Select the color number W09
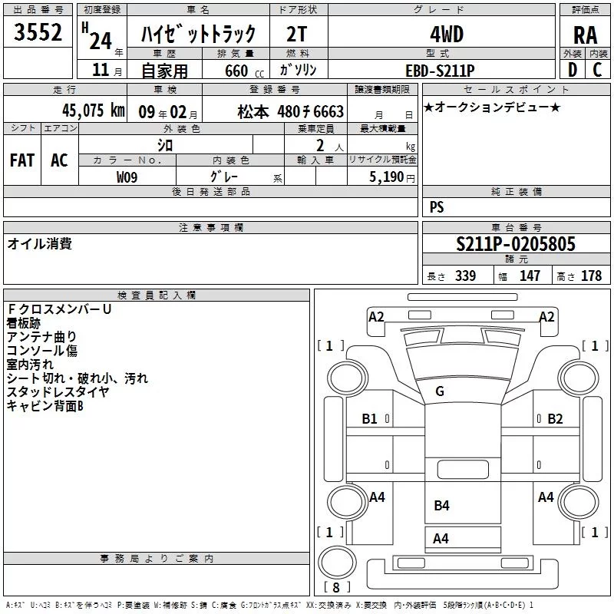Image resolution: width=614 pixels, height=614 pixels. click(127, 177)
